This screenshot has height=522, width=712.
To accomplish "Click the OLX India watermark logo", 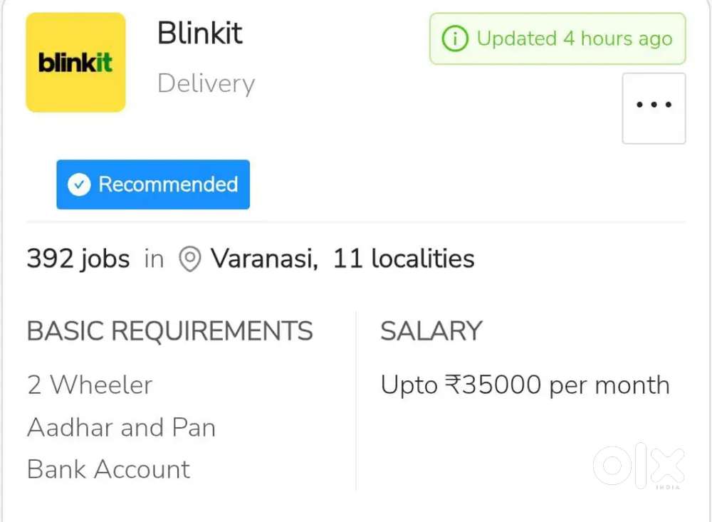I will 639,466.
